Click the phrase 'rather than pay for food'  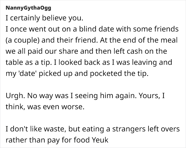[x=48, y=140]
